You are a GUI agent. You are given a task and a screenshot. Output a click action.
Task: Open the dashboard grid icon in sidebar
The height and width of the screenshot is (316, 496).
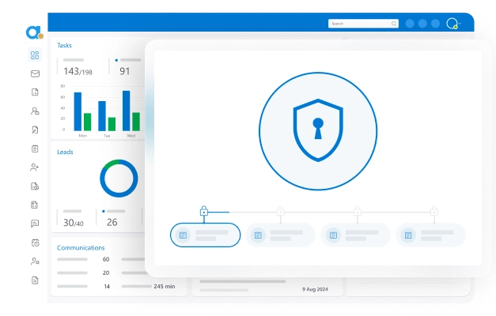coord(35,55)
